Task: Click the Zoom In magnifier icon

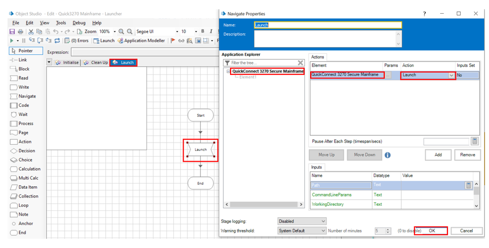Action: [x=121, y=31]
